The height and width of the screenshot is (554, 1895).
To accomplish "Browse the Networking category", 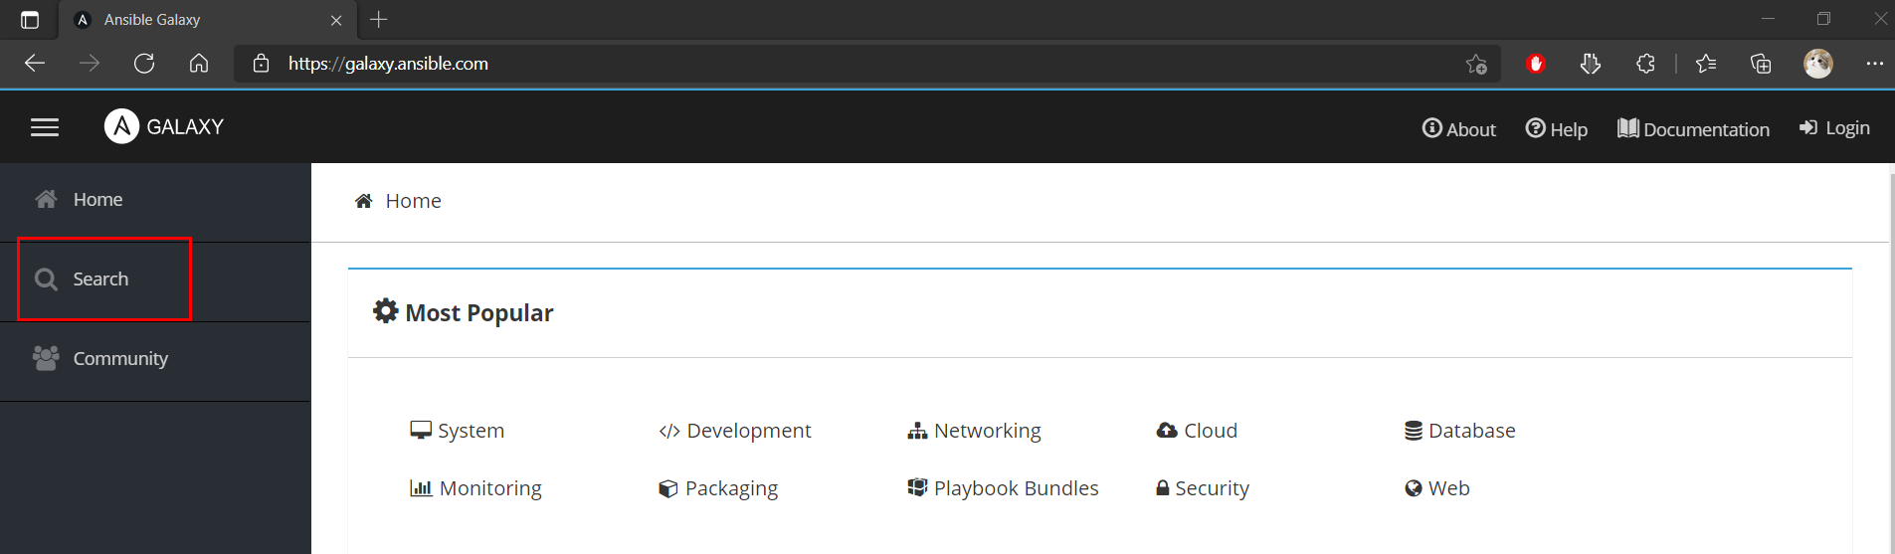I will coord(974,431).
